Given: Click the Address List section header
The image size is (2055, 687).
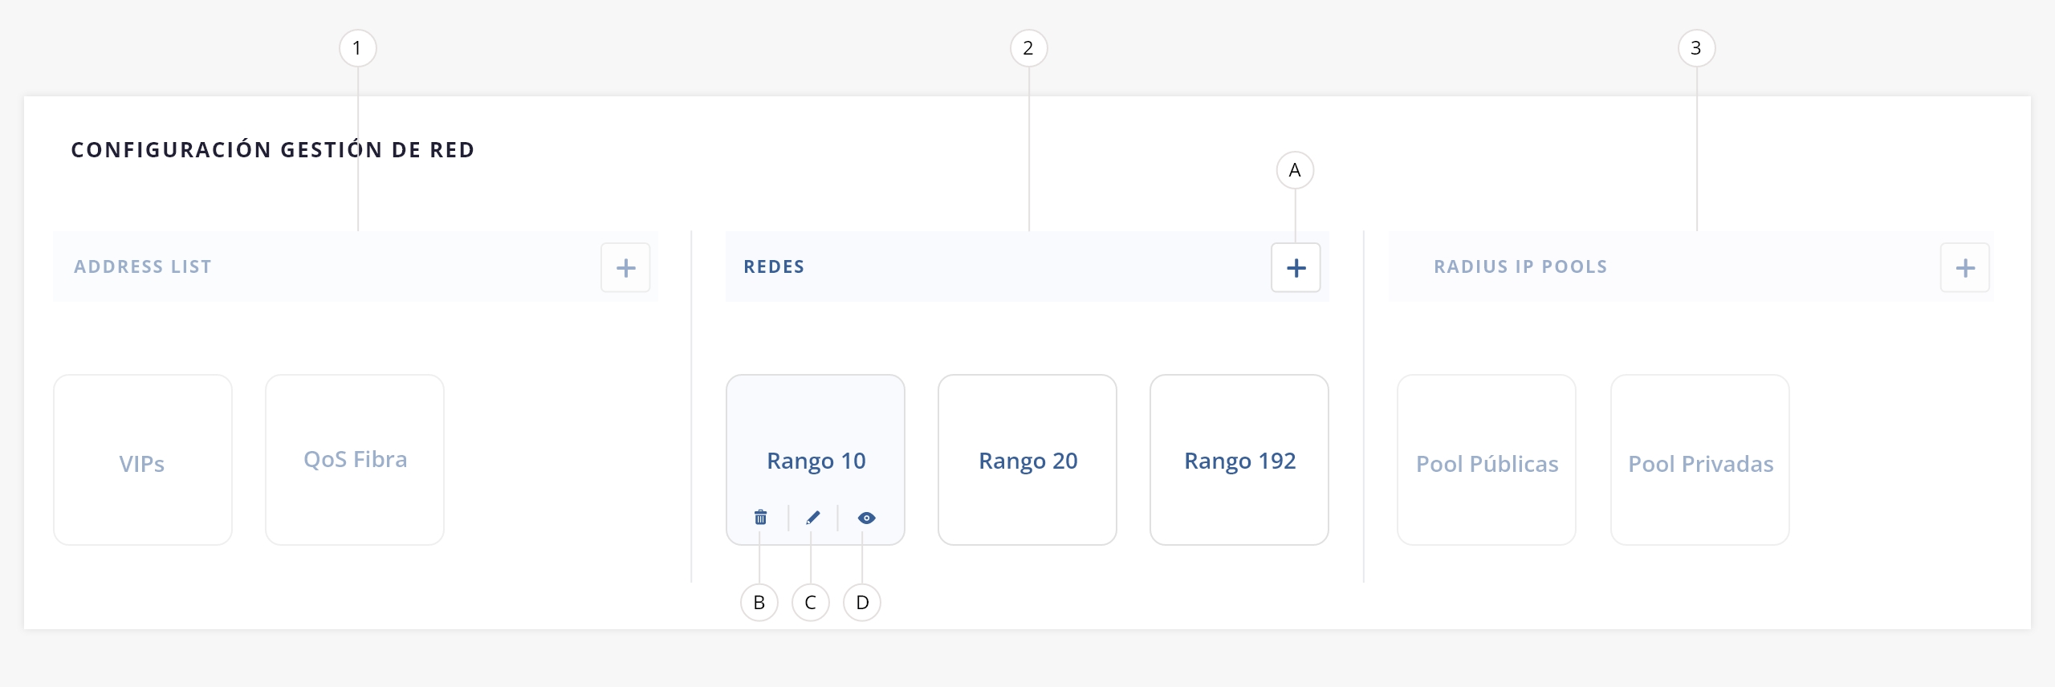Looking at the screenshot, I should tap(143, 266).
